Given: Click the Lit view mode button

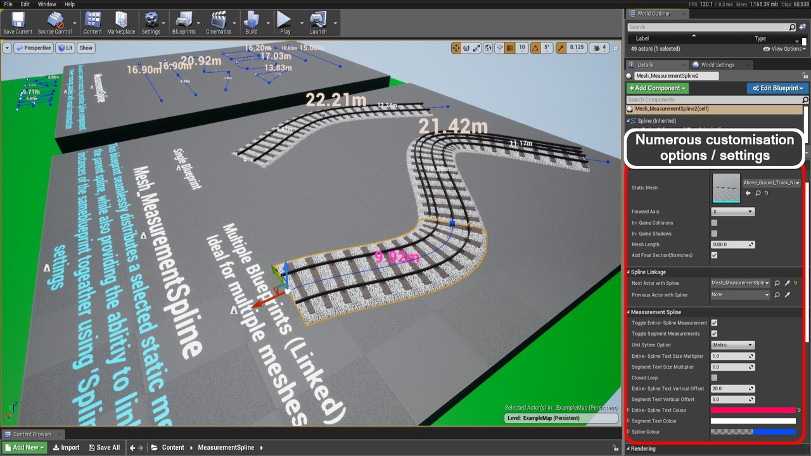Looking at the screenshot, I should [x=65, y=47].
